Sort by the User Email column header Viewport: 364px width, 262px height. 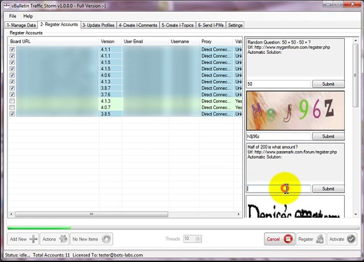[145, 41]
